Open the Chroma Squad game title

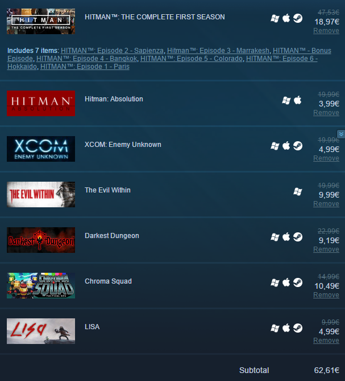coord(108,281)
